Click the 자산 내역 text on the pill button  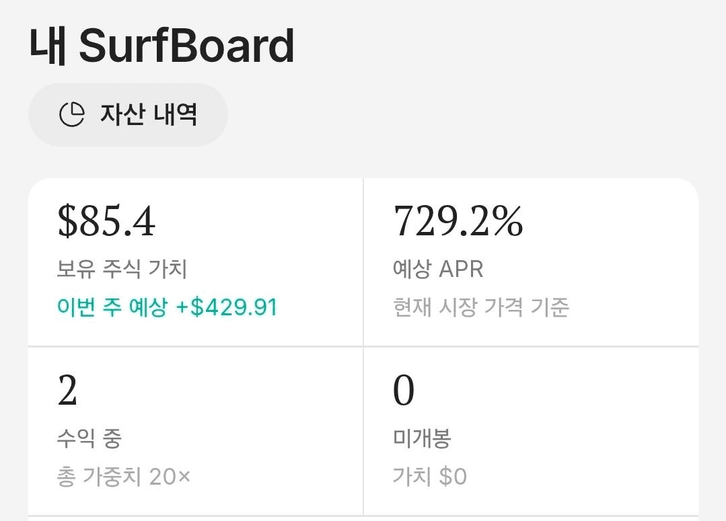[149, 115]
